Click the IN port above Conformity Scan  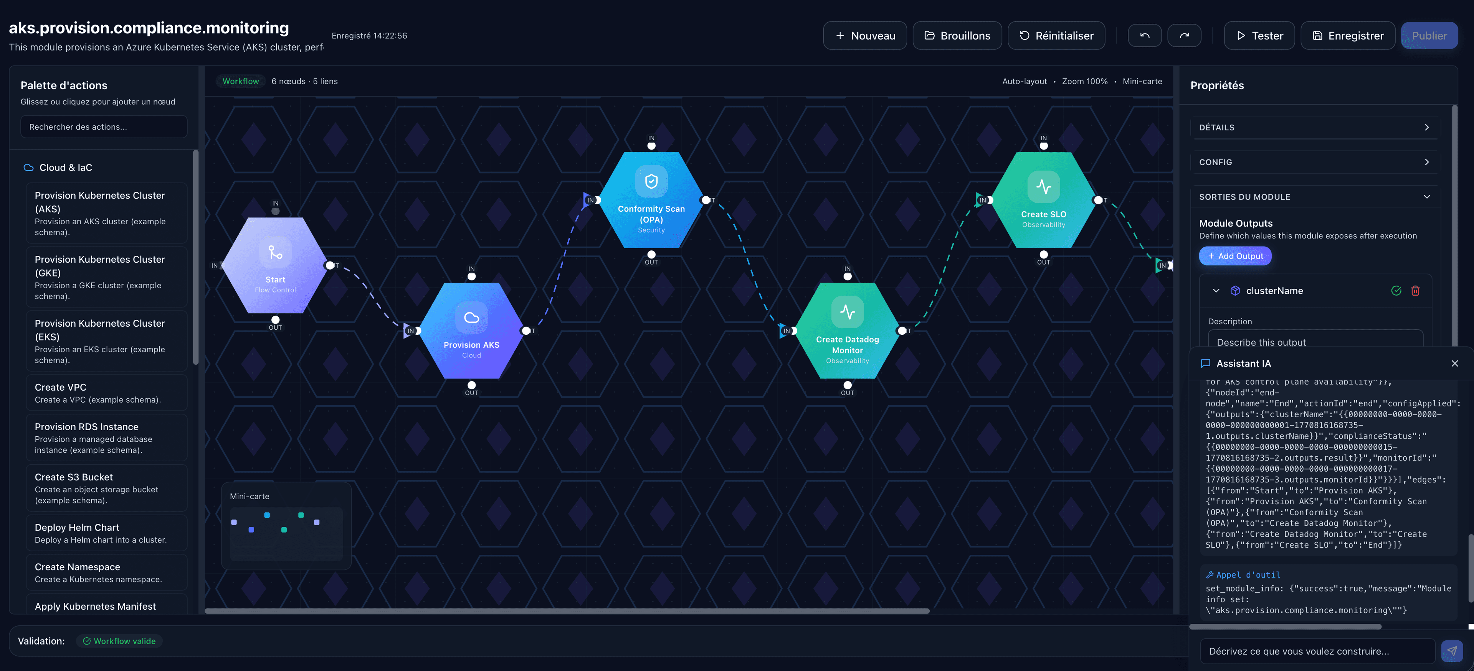coord(651,146)
